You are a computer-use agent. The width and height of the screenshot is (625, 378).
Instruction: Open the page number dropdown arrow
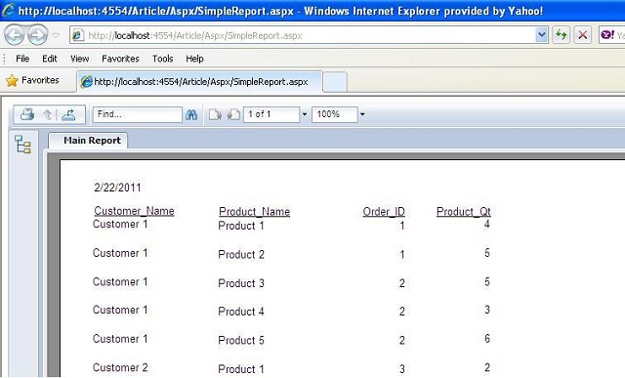(x=305, y=114)
